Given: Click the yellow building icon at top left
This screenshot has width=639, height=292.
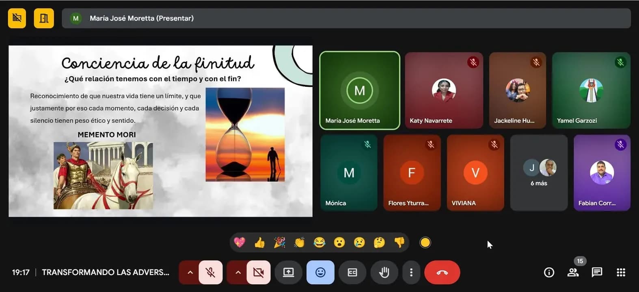Looking at the screenshot, I should (x=44, y=18).
